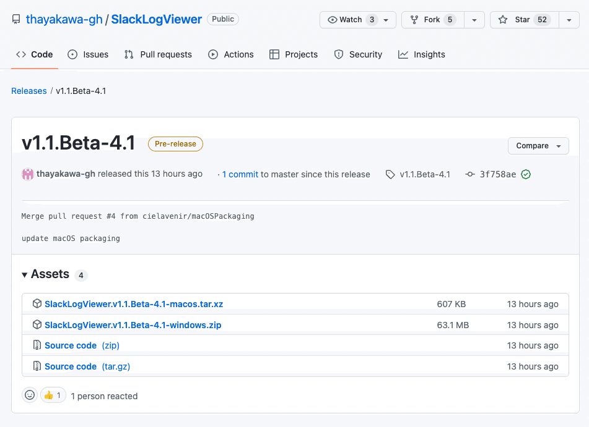Click the Pre-release label badge
Screen dimensions: 589x427
coord(175,144)
